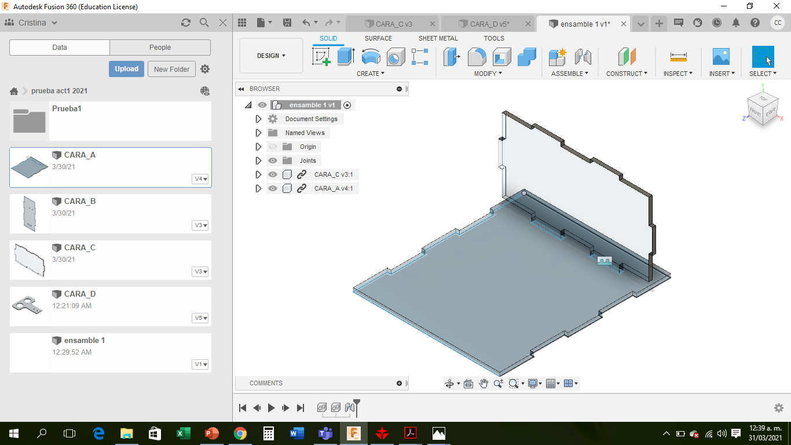Click the Upload button
791x445 pixels.
(126, 69)
